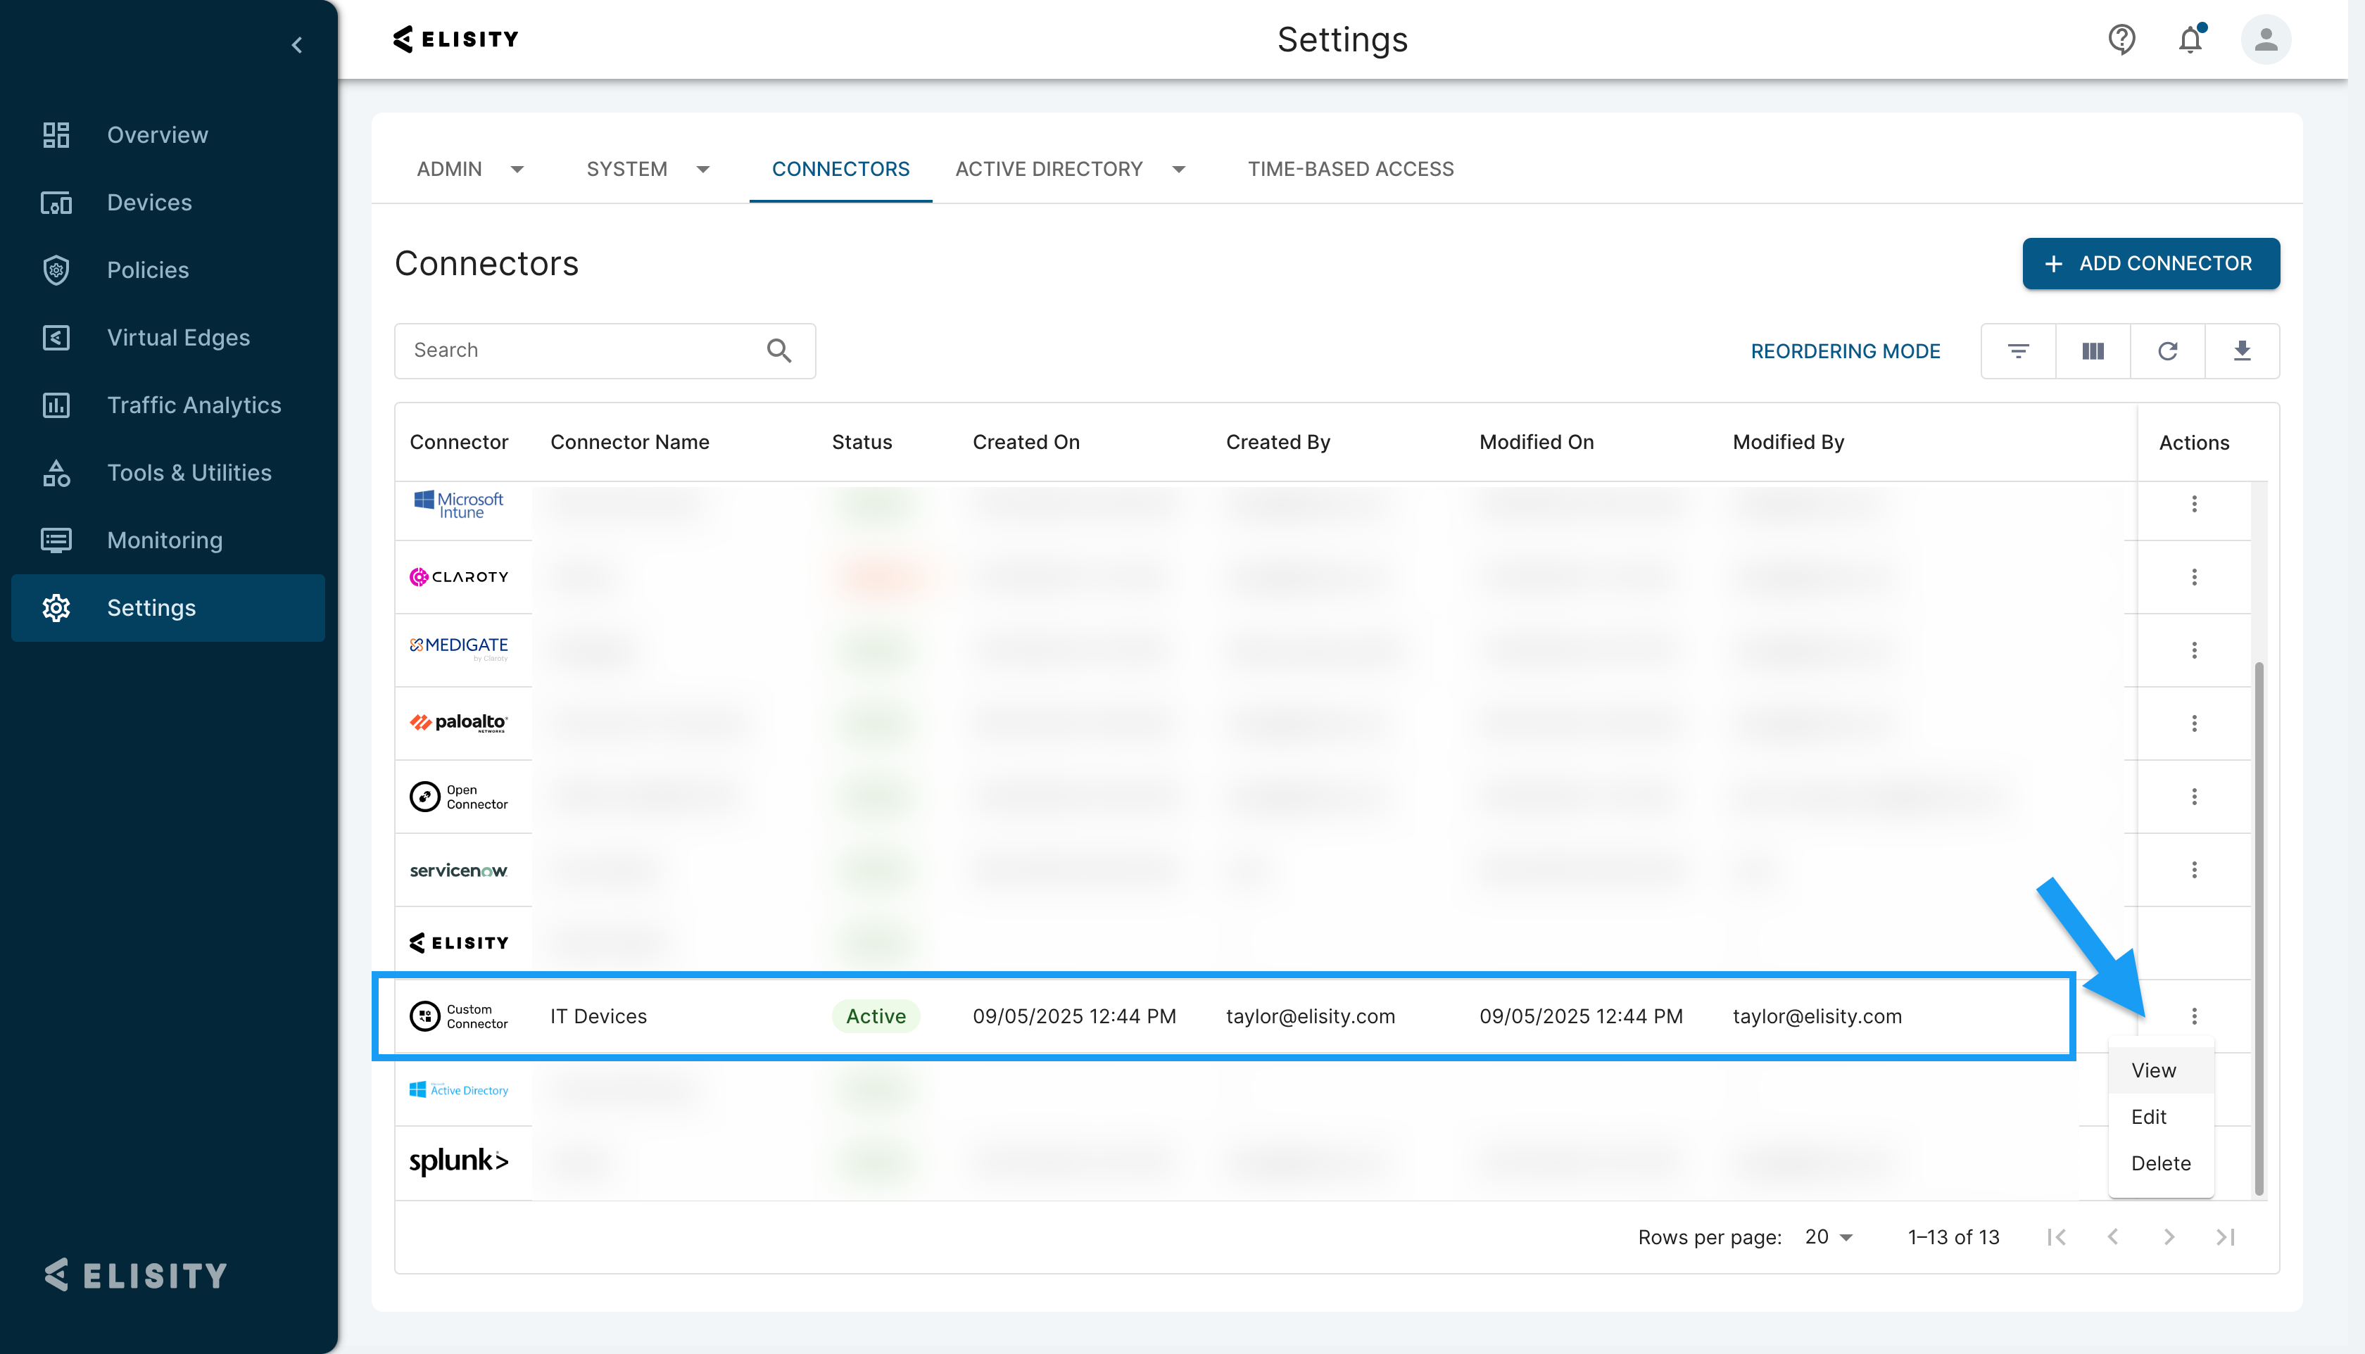This screenshot has width=2365, height=1354.
Task: Click the Modified On column header
Action: tap(1537, 443)
